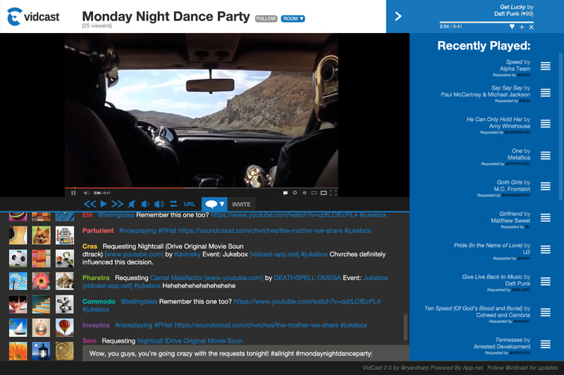The image size is (564, 375).
Task: Select the pink flower avatar
Action: coord(41,281)
